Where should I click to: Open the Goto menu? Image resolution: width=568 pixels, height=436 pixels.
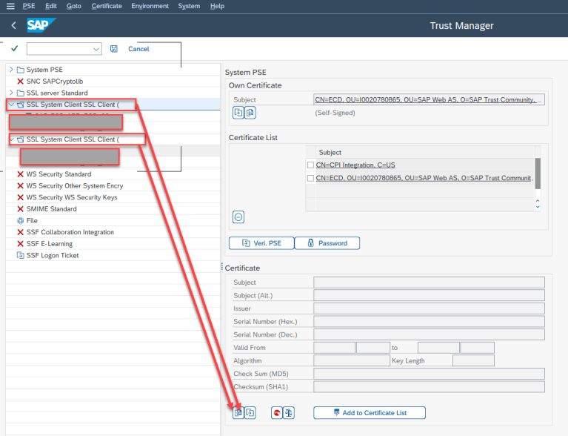pos(74,6)
